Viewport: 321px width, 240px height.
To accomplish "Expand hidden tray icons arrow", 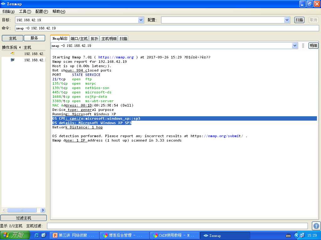I will (x=297, y=236).
